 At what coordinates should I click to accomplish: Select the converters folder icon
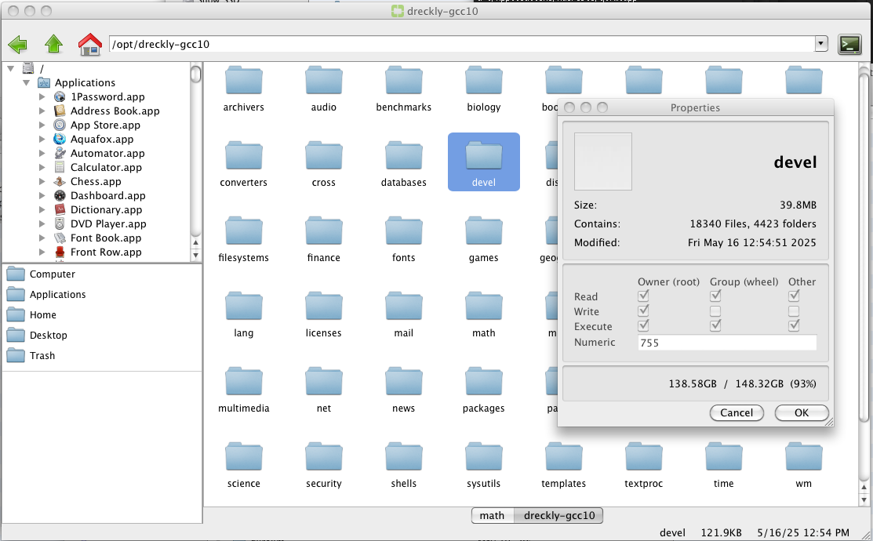(x=244, y=156)
